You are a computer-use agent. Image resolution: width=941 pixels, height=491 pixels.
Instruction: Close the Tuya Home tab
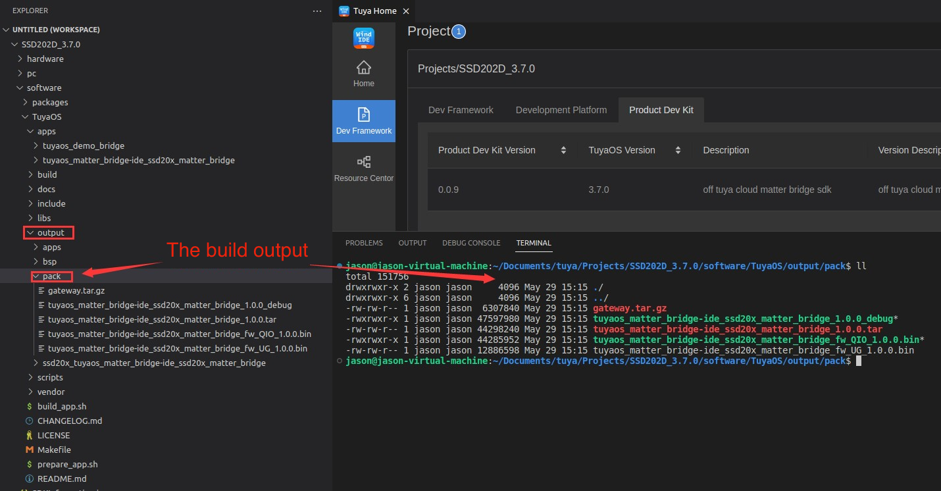pos(405,11)
